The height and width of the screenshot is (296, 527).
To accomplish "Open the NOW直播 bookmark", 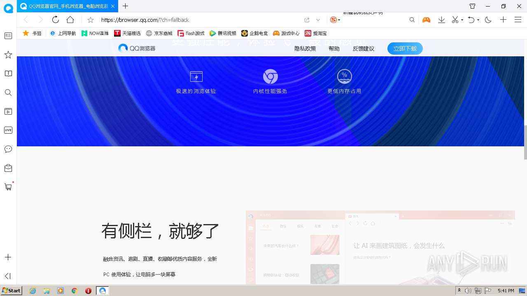I will (95, 33).
